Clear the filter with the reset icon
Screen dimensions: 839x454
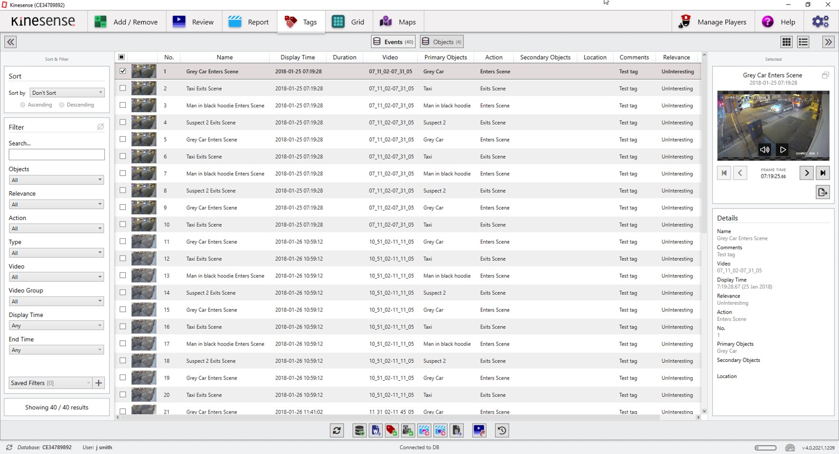pos(100,127)
